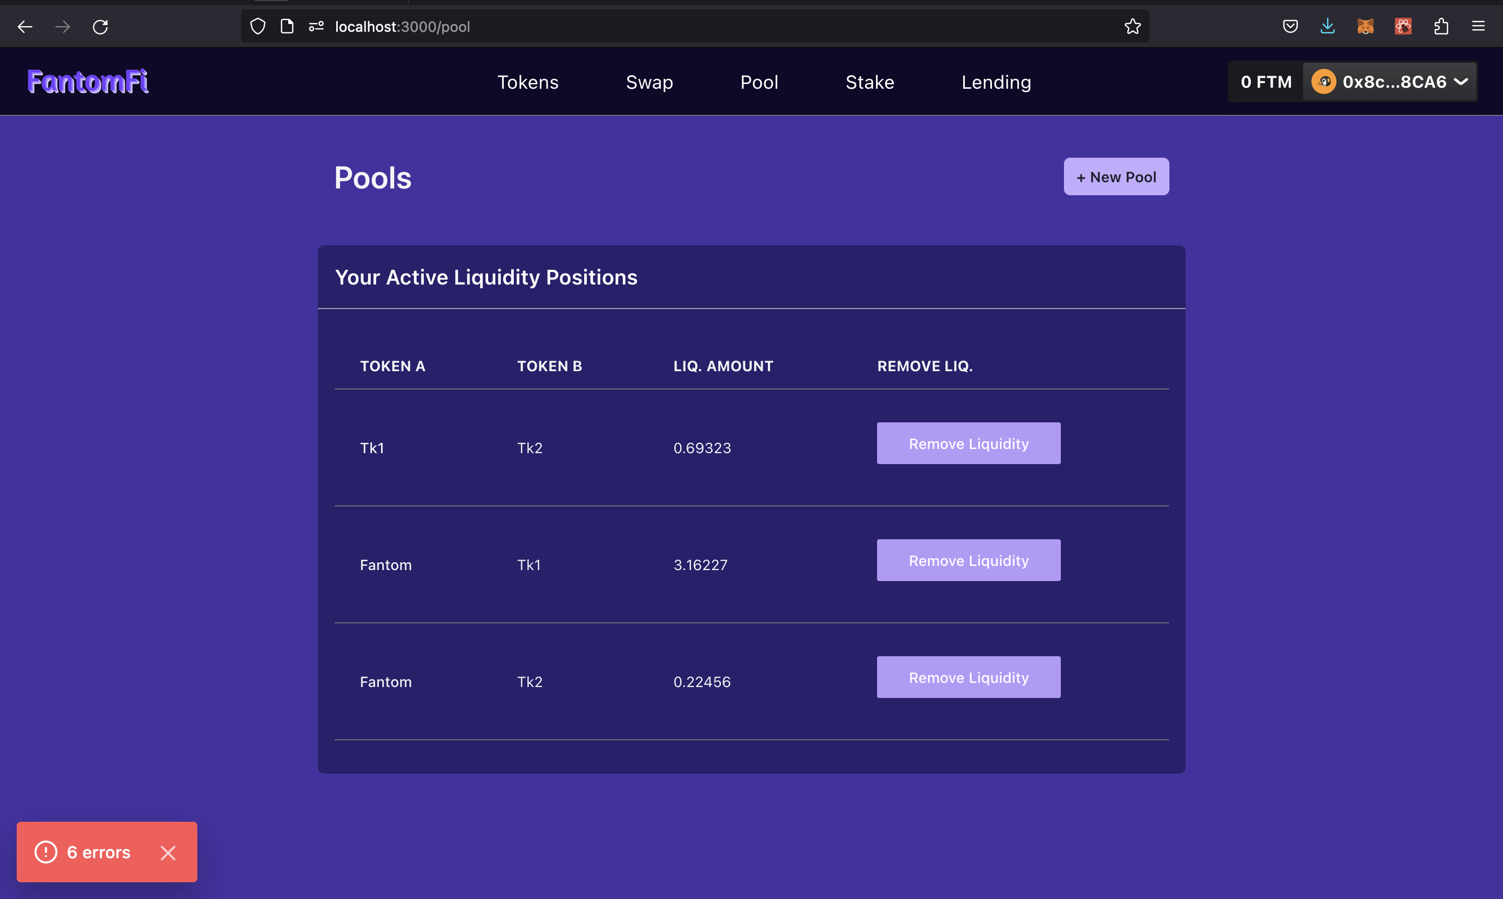
Task: Dismiss the 6 errors notification
Action: (x=168, y=853)
